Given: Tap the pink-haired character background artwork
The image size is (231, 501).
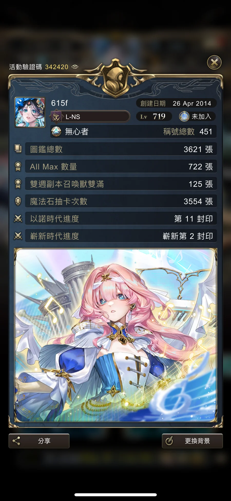Looking at the screenshot, I should click(115, 335).
